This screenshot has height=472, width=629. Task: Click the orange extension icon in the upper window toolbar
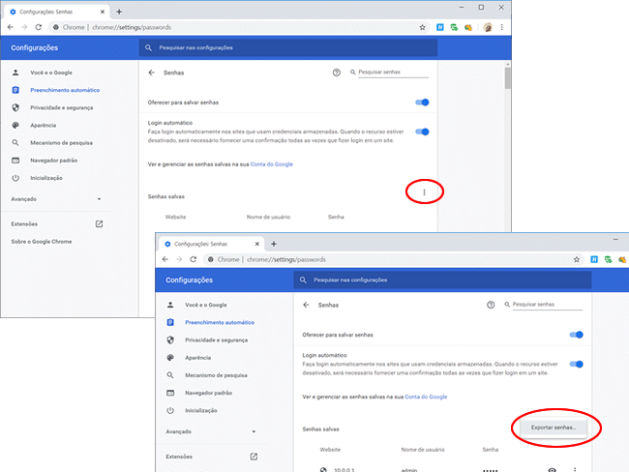(x=468, y=27)
